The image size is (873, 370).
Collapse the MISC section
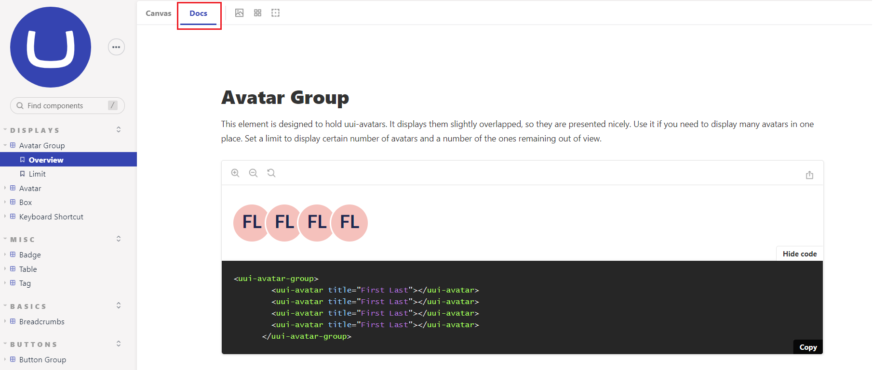23,240
